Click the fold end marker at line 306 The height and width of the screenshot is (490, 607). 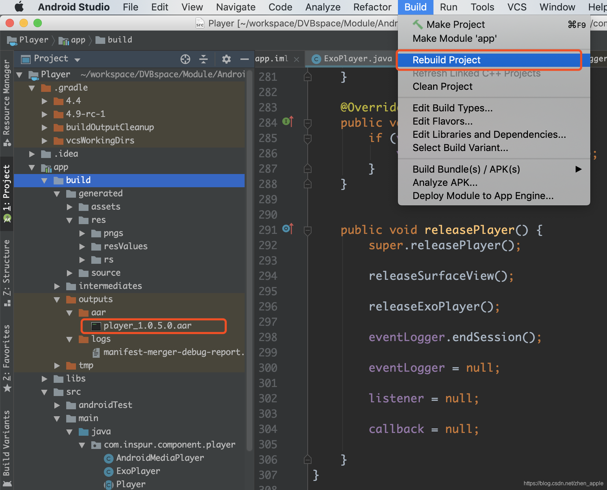pos(308,459)
